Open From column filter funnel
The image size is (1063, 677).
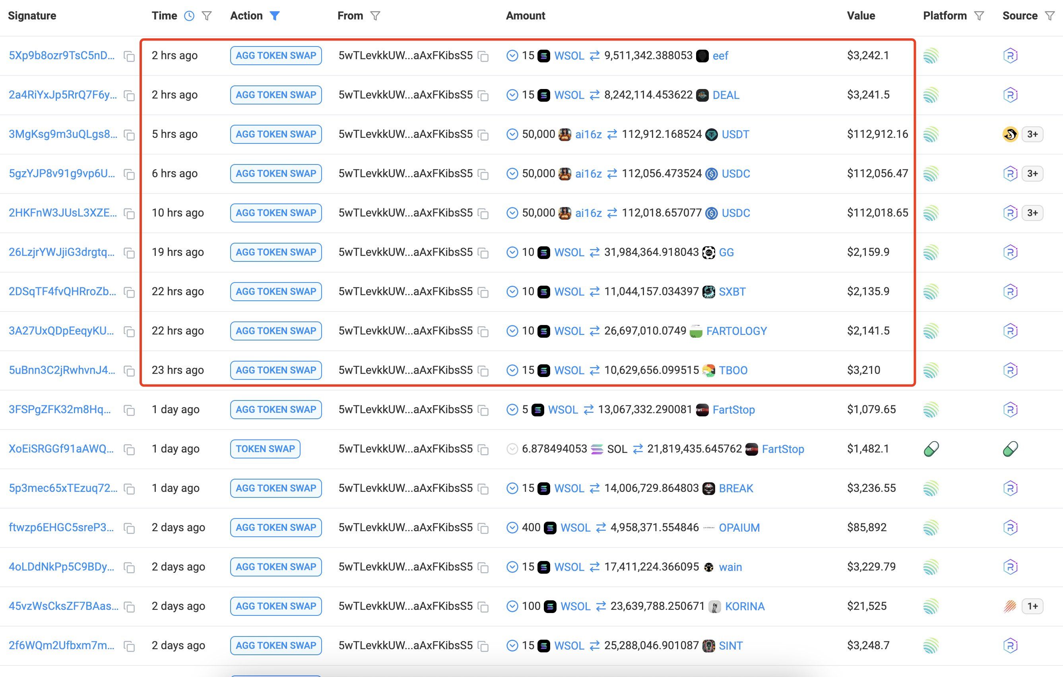375,16
